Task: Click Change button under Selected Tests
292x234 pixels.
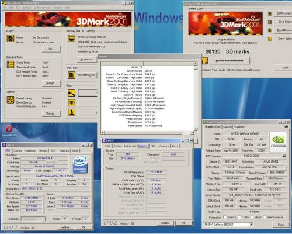Action: coord(51,83)
